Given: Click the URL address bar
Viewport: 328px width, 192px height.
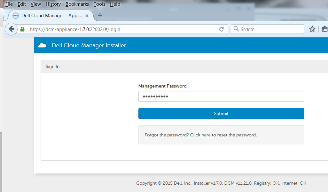Looking at the screenshot, I should pyautogui.click(x=121, y=29).
